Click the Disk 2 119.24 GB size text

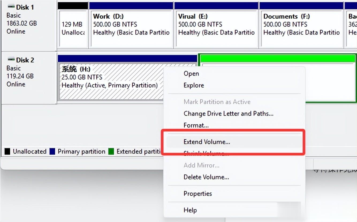coord(20,76)
